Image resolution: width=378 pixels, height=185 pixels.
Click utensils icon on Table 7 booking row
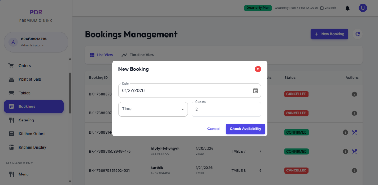[x=354, y=151]
